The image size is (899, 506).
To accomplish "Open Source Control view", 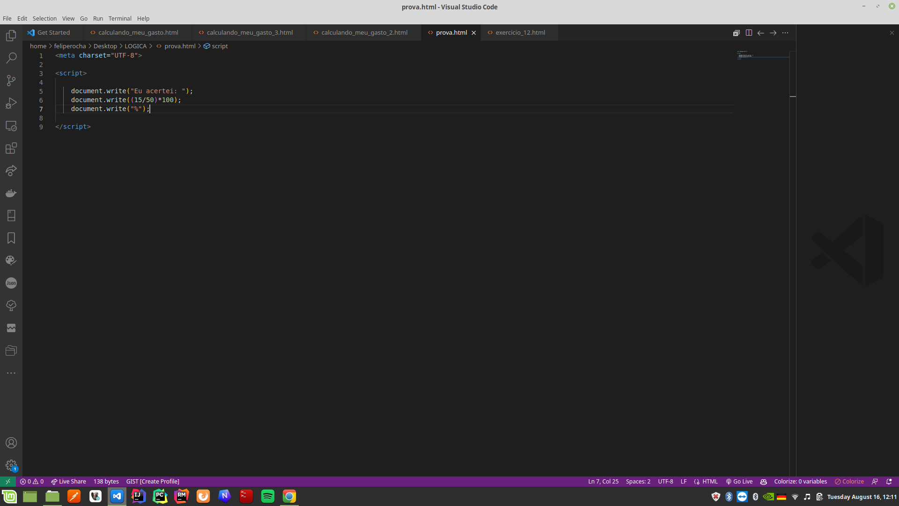I will (x=11, y=81).
